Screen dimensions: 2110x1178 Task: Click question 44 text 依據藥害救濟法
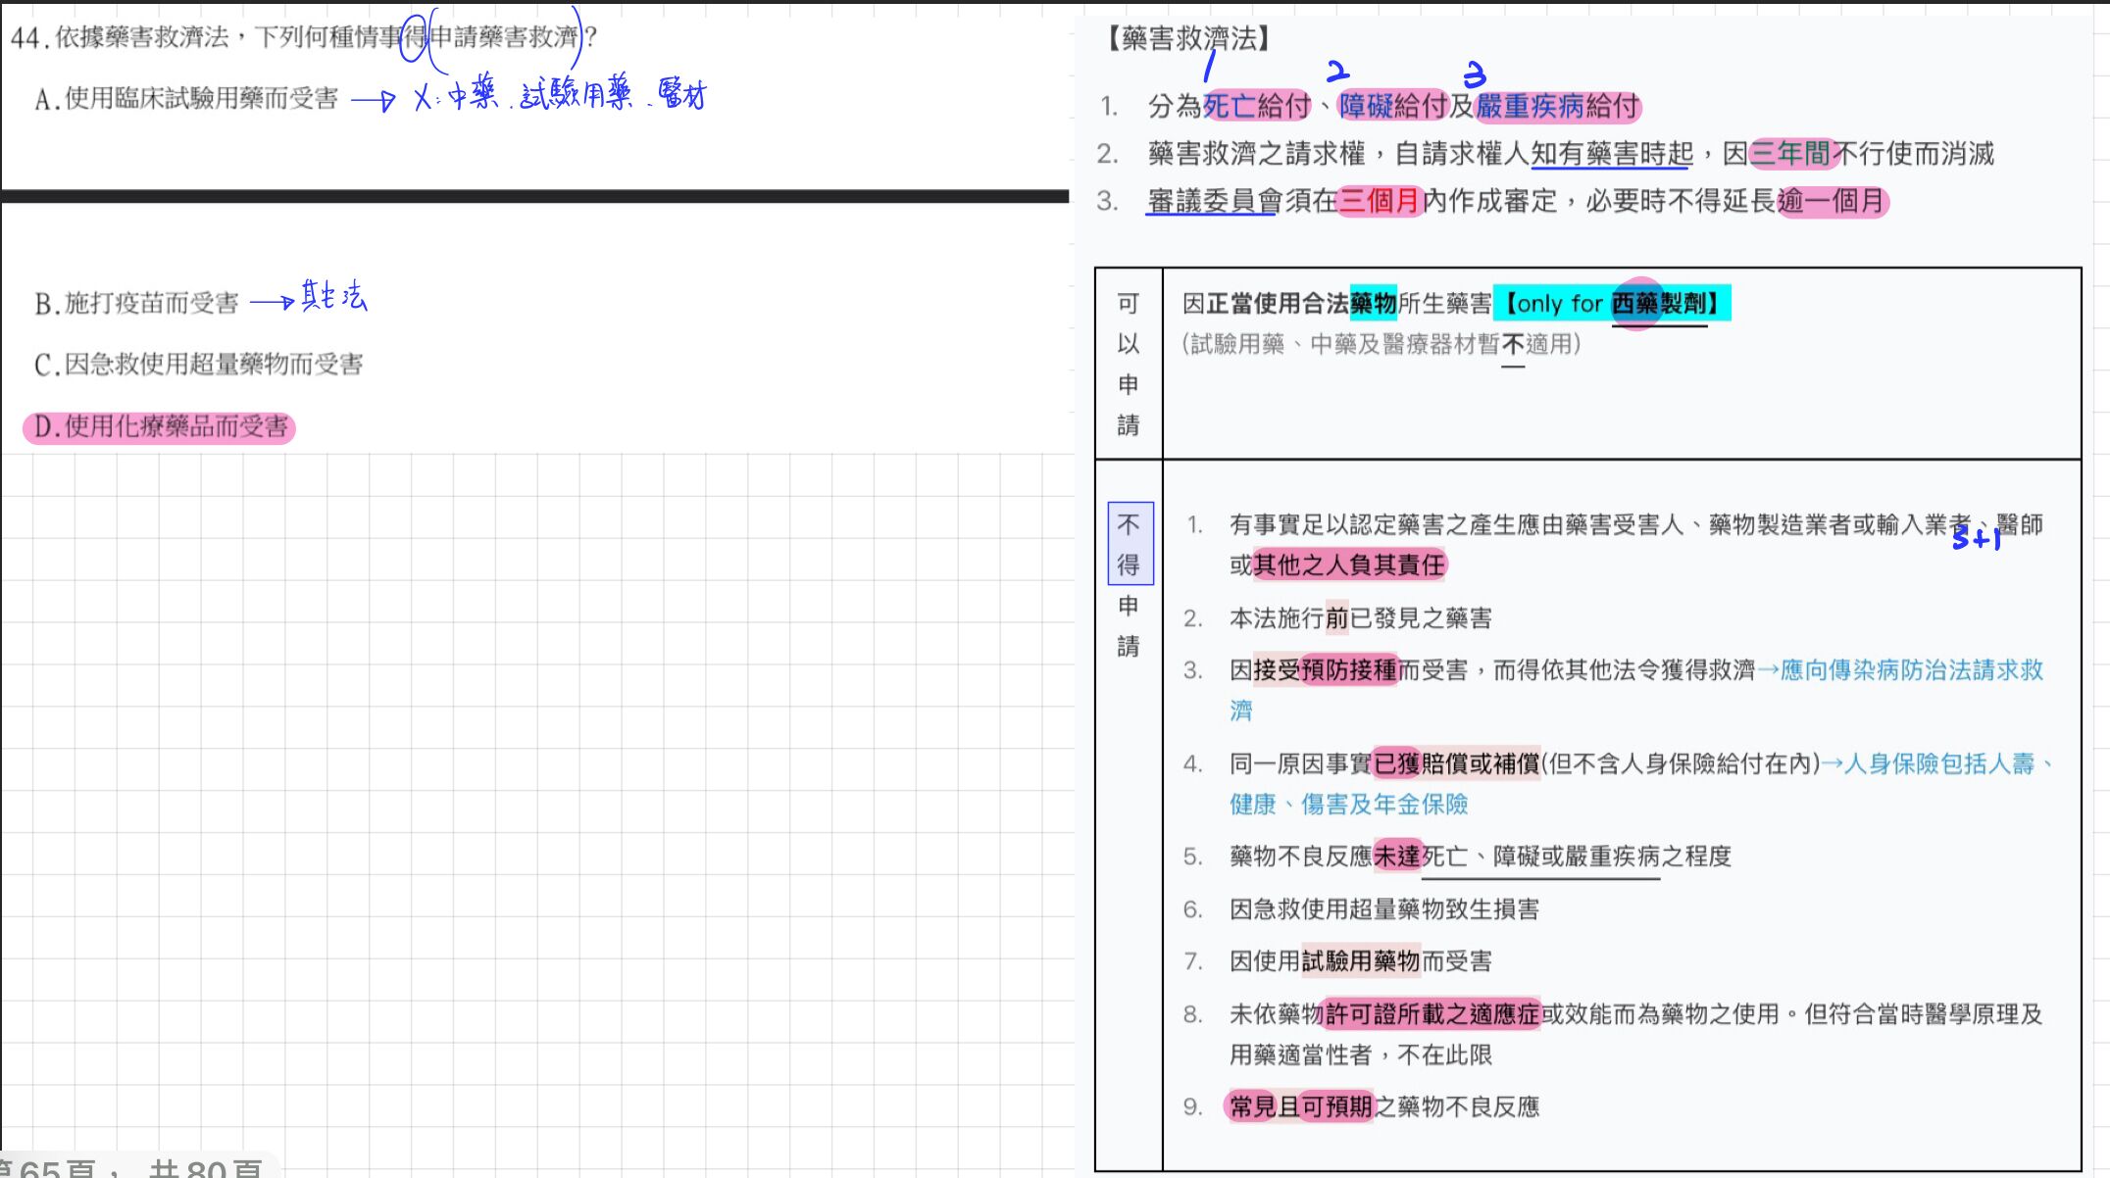tap(142, 37)
